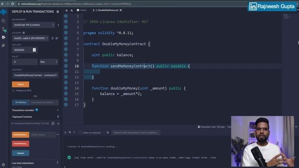Zoom in the editor font
The height and width of the screenshot is (168, 299).
click(71, 10)
